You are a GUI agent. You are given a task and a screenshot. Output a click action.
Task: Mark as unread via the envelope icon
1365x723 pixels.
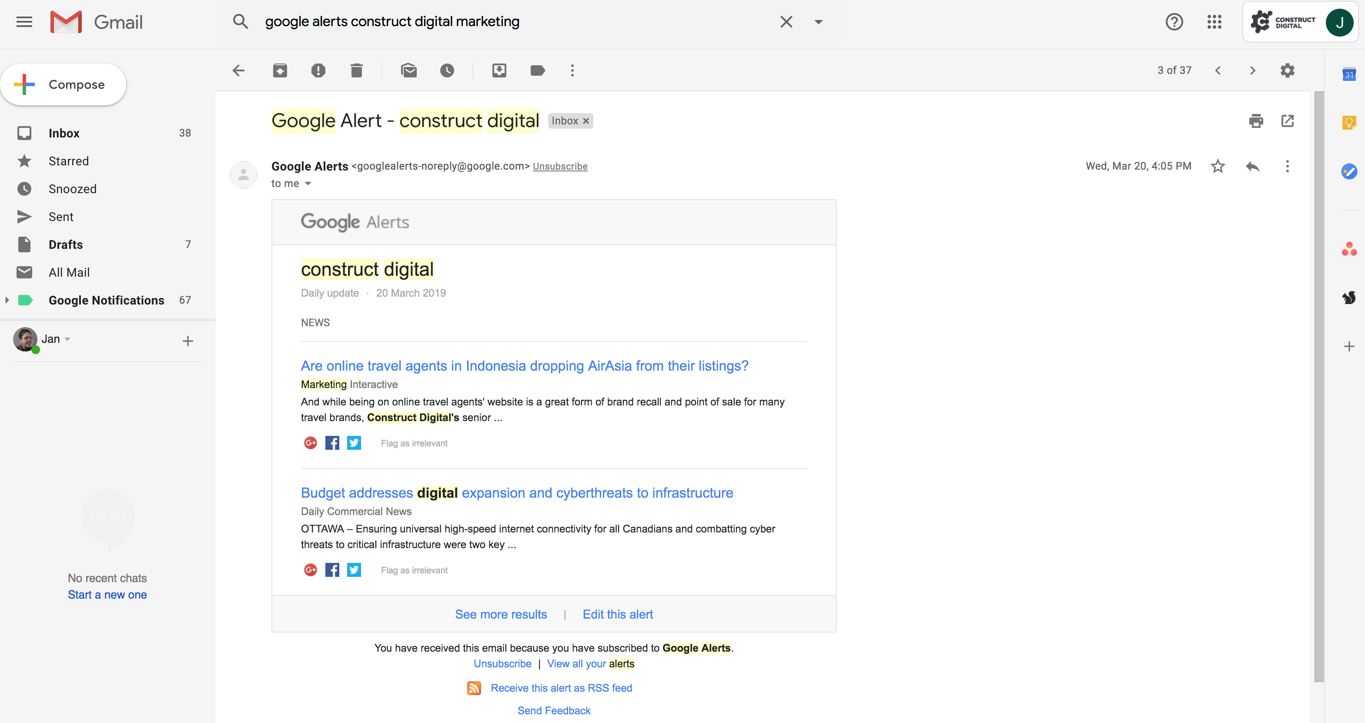pyautogui.click(x=408, y=70)
